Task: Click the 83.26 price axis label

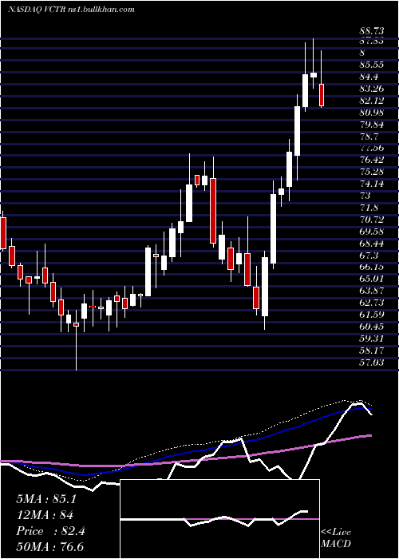Action: tap(372, 89)
